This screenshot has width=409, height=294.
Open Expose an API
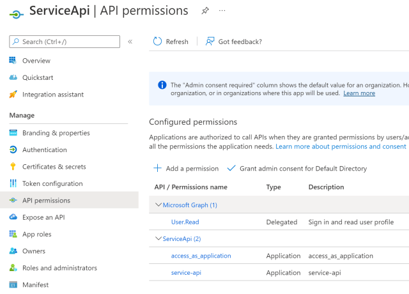[43, 217]
